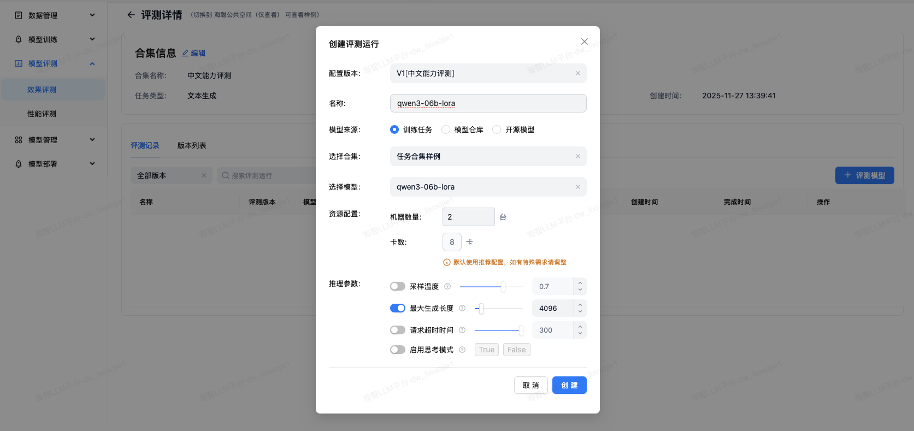Click the help icon next to 启用思考模式
The width and height of the screenshot is (914, 431).
462,350
